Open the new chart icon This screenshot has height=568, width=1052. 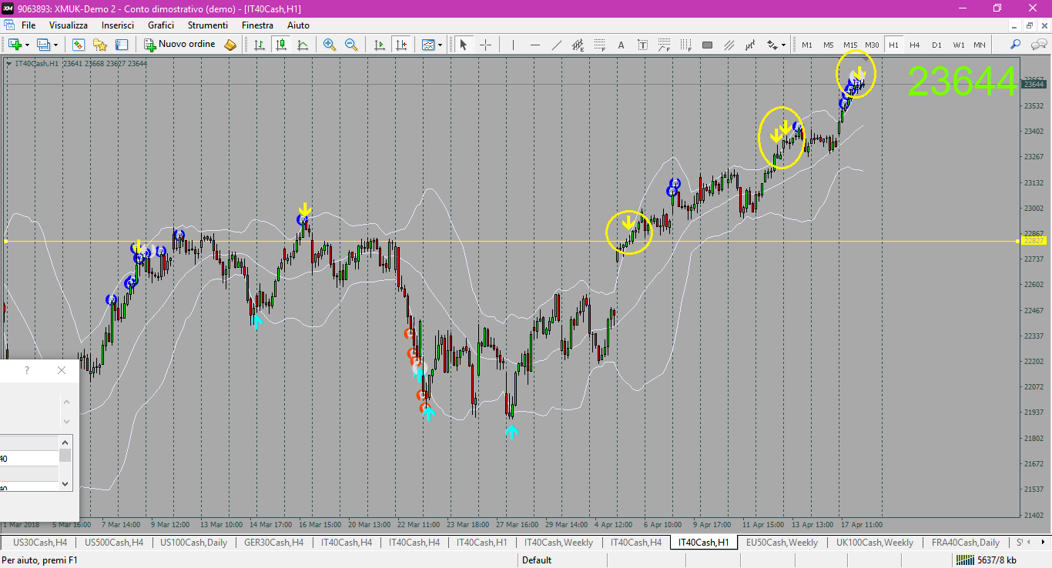click(x=14, y=45)
